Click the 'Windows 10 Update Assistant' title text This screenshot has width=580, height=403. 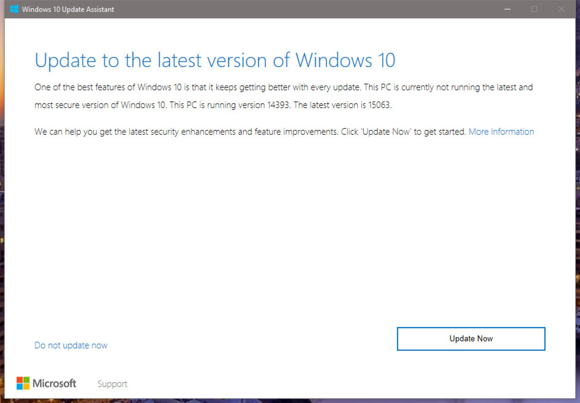pyautogui.click(x=68, y=9)
